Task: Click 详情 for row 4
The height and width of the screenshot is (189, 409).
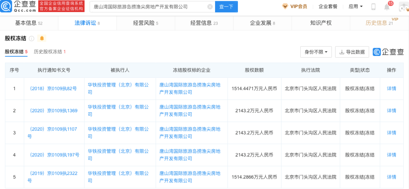Action: (391, 155)
